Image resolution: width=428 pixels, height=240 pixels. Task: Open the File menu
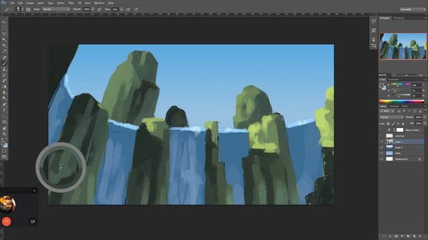tap(13, 3)
